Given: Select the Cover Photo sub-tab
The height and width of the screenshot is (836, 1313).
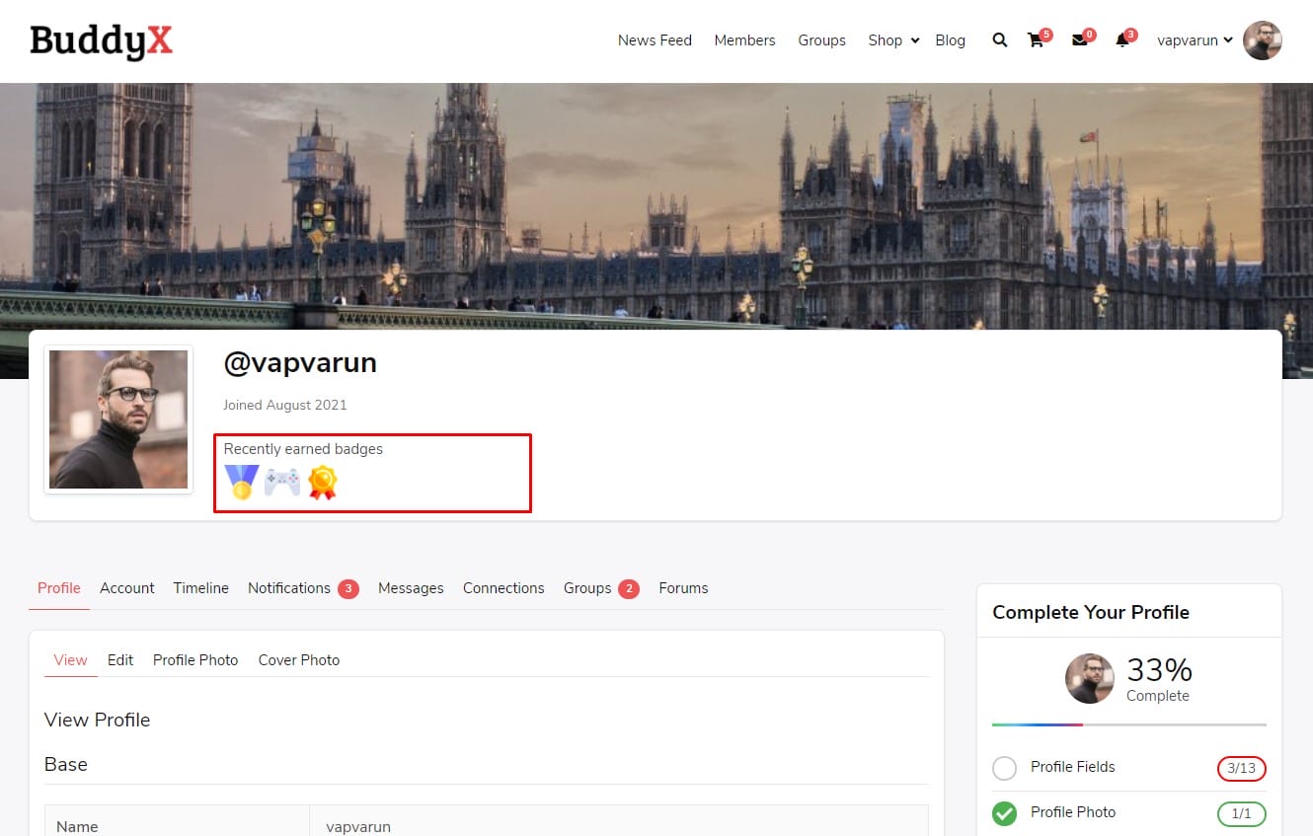Looking at the screenshot, I should [x=298, y=660].
